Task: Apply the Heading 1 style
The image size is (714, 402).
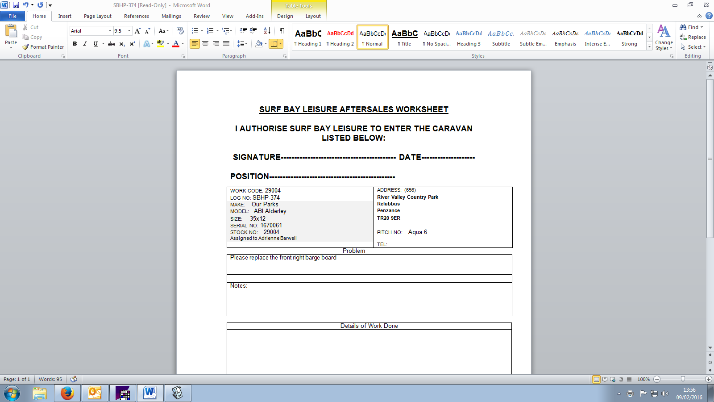Action: point(308,37)
